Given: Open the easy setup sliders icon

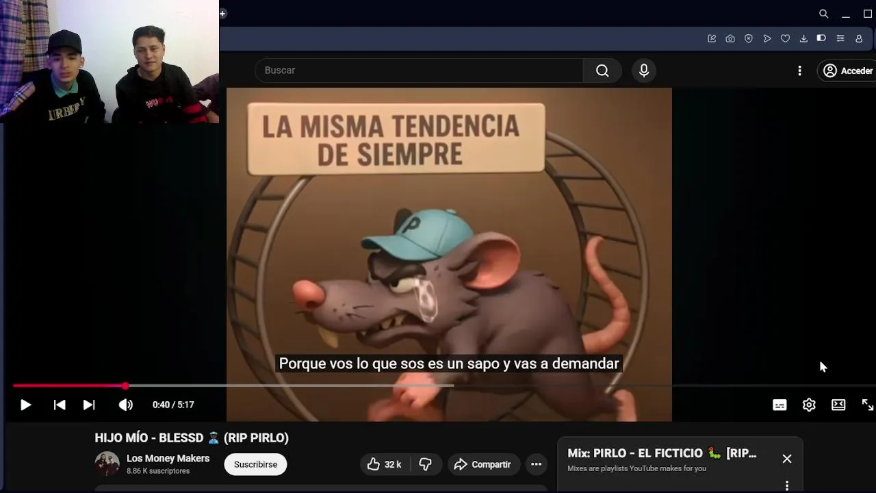Looking at the screenshot, I should pos(840,38).
